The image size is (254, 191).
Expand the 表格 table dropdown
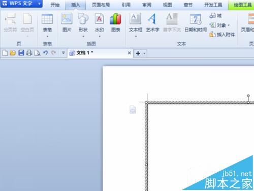pyautogui.click(x=47, y=36)
